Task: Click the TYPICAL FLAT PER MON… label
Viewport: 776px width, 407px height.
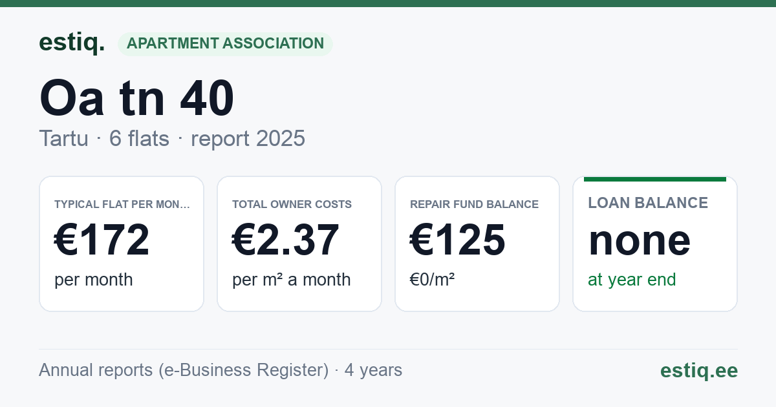Action: click(122, 204)
